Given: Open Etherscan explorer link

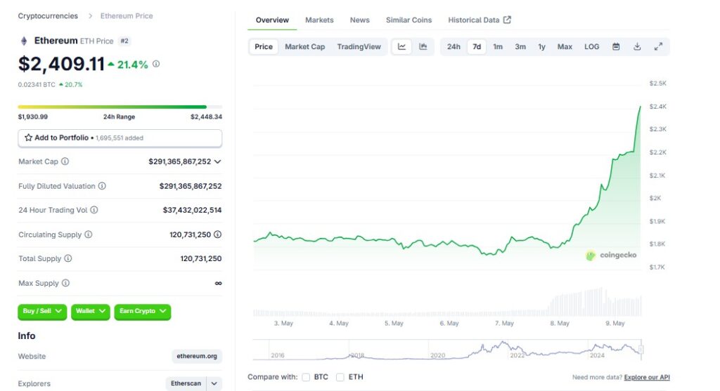Looking at the screenshot, I should (186, 383).
